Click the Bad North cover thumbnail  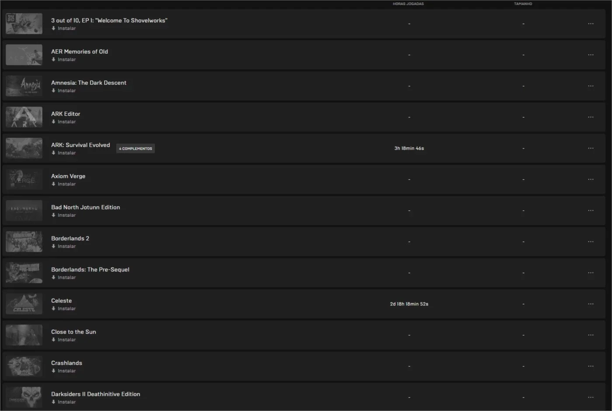(x=24, y=210)
